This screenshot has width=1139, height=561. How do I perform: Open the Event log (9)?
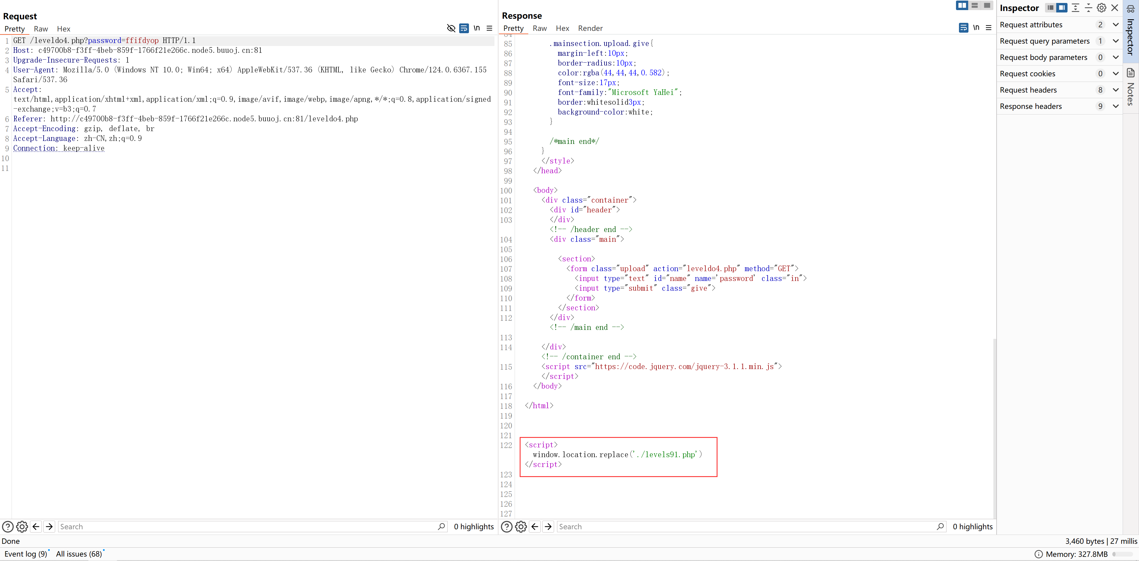[26, 554]
